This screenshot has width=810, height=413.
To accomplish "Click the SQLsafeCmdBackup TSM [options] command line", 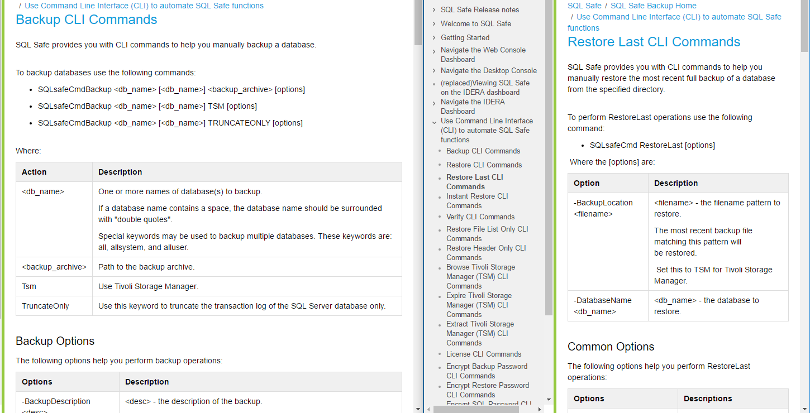I will tap(147, 106).
